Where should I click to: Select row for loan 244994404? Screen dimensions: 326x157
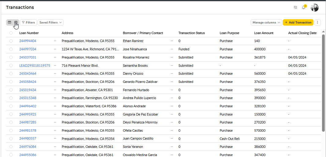pyautogui.click(x=11, y=41)
